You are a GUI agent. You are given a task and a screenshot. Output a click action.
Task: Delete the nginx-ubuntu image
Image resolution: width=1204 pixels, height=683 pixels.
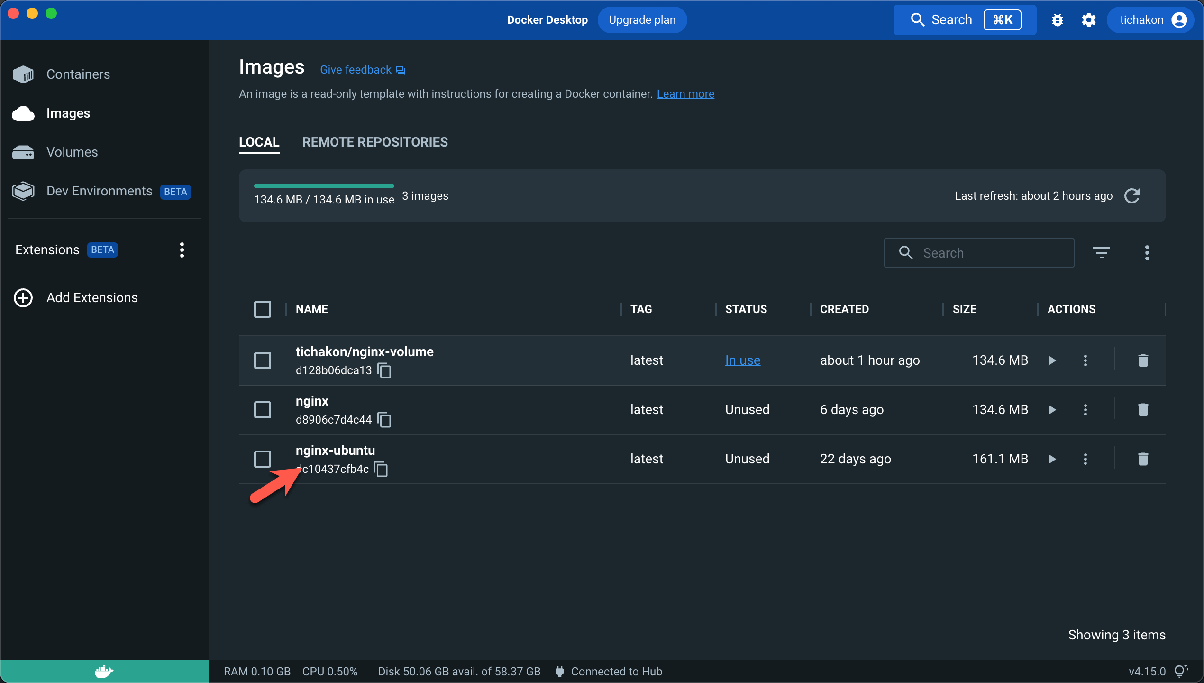[1143, 459]
